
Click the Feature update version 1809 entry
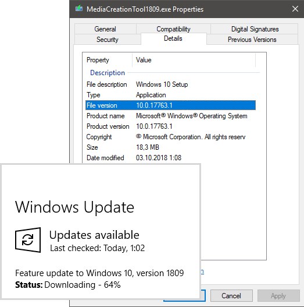pos(99,273)
